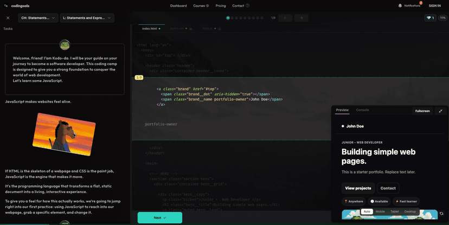449x225 pixels.
Task: Click the code line containing brand__name
Action: 222,99
